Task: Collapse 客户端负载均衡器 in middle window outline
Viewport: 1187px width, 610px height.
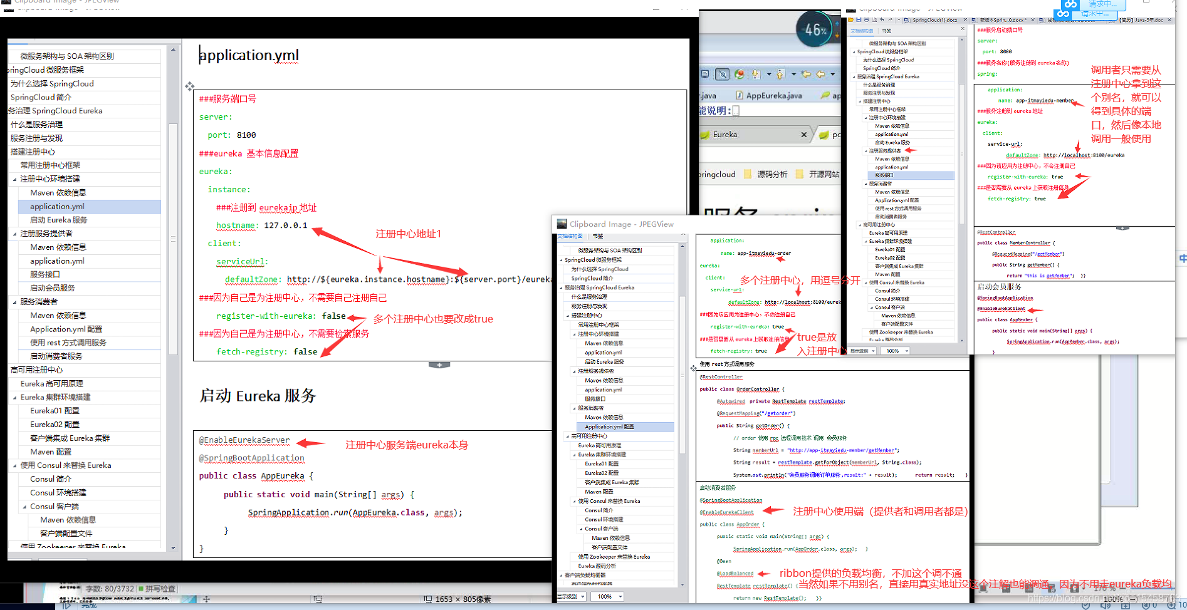Action: pos(561,575)
